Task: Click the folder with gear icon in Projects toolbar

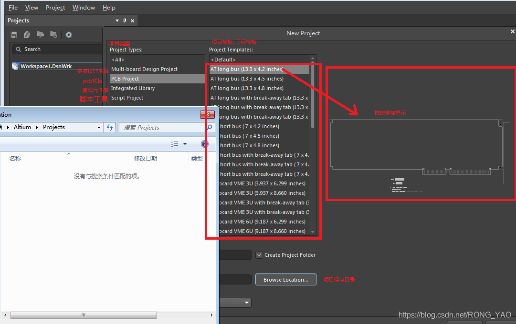Action: (54, 35)
